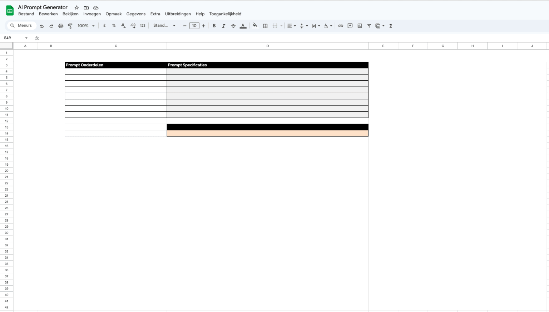Insert a link
Image resolution: width=549 pixels, height=312 pixels.
(x=340, y=25)
